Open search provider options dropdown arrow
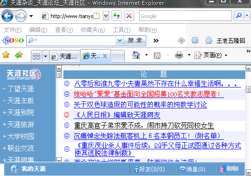The image size is (251, 176). click(x=247, y=16)
